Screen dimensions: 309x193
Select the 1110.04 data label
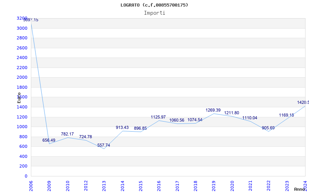click(x=250, y=118)
